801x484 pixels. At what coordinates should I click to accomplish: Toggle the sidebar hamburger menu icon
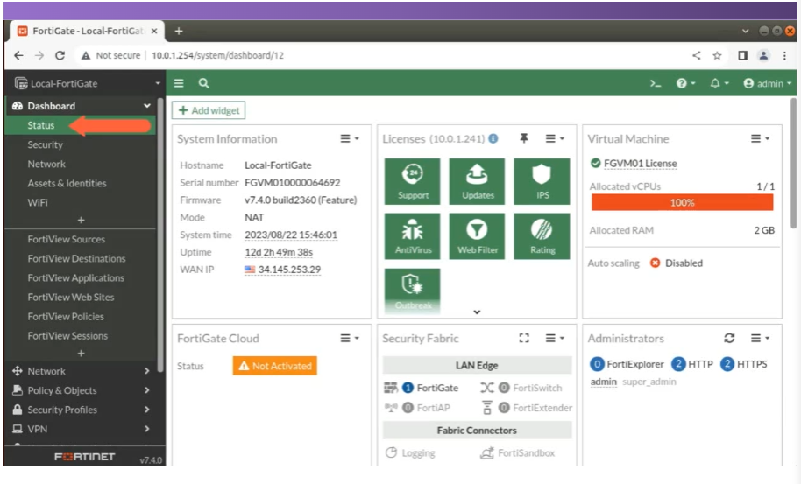[179, 83]
